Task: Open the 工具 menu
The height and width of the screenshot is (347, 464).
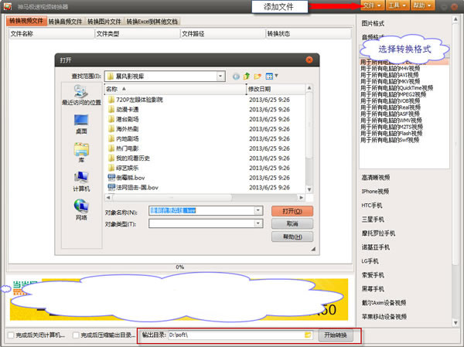Action: coord(397,5)
